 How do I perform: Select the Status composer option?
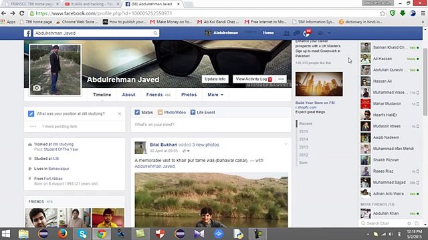coord(144,113)
